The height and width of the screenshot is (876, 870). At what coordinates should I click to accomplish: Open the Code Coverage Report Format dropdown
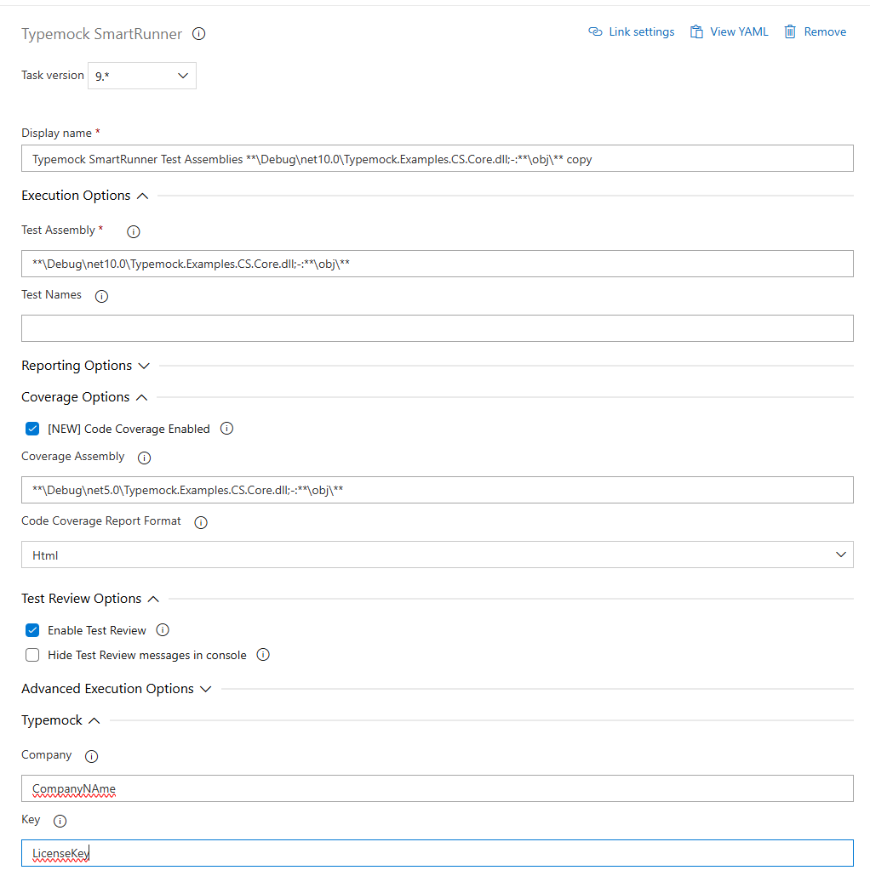point(438,555)
